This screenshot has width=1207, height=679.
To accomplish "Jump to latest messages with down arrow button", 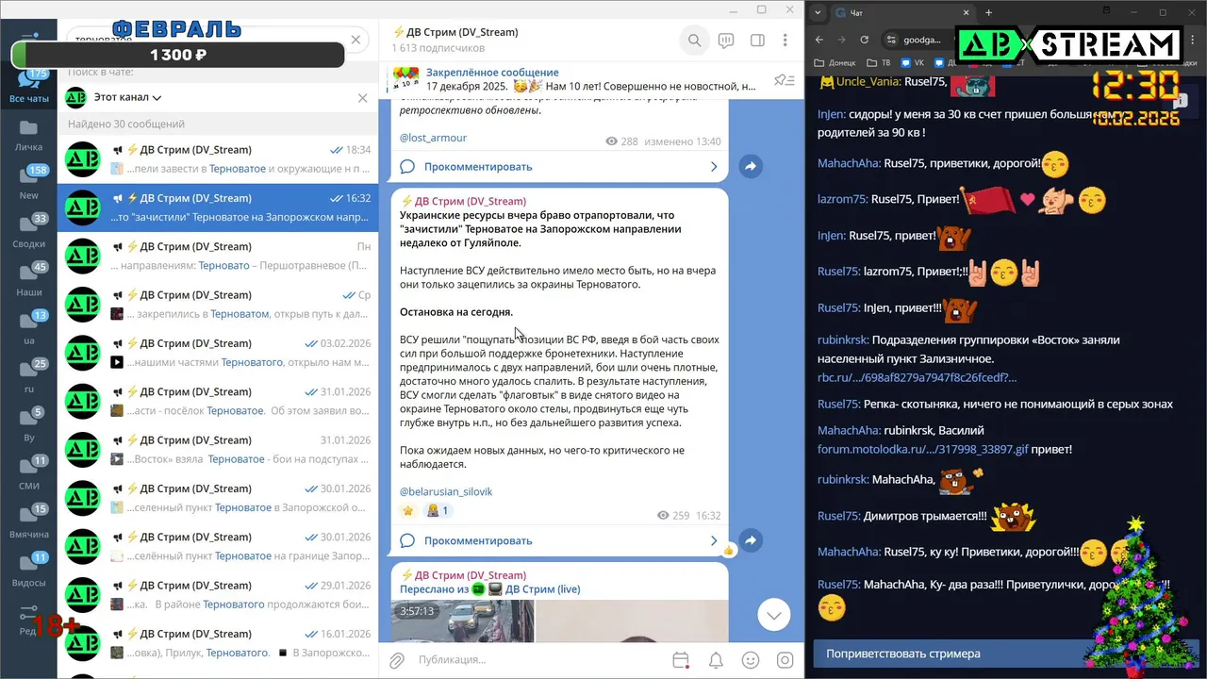I will tap(774, 615).
